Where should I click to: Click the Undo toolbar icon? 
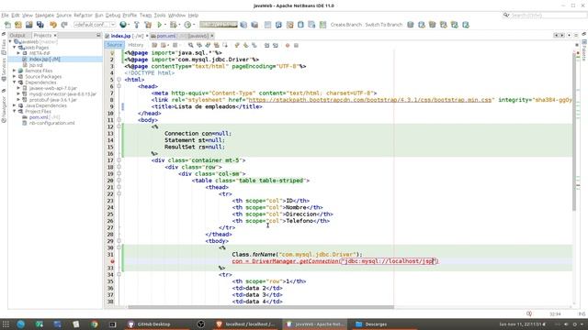[x=53, y=25]
